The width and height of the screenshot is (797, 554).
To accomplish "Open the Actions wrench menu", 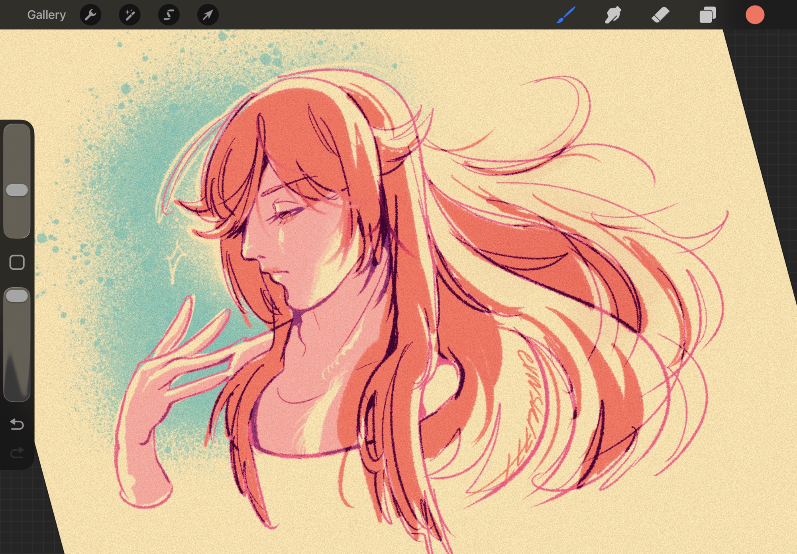I will tap(90, 15).
